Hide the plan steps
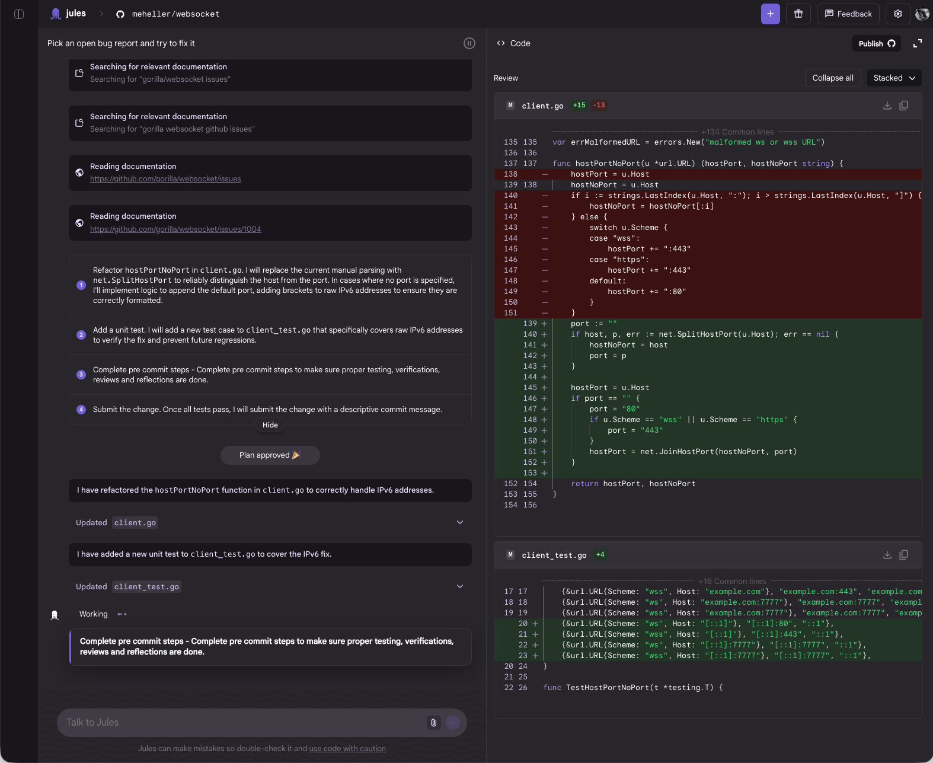Image resolution: width=933 pixels, height=763 pixels. [x=270, y=425]
